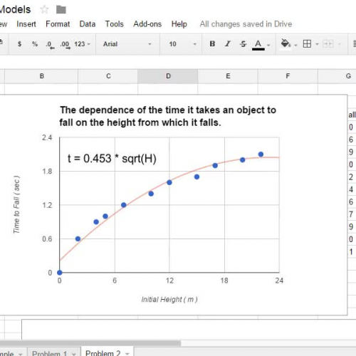Open the Tools menu
The image size is (356, 356).
coord(115,24)
